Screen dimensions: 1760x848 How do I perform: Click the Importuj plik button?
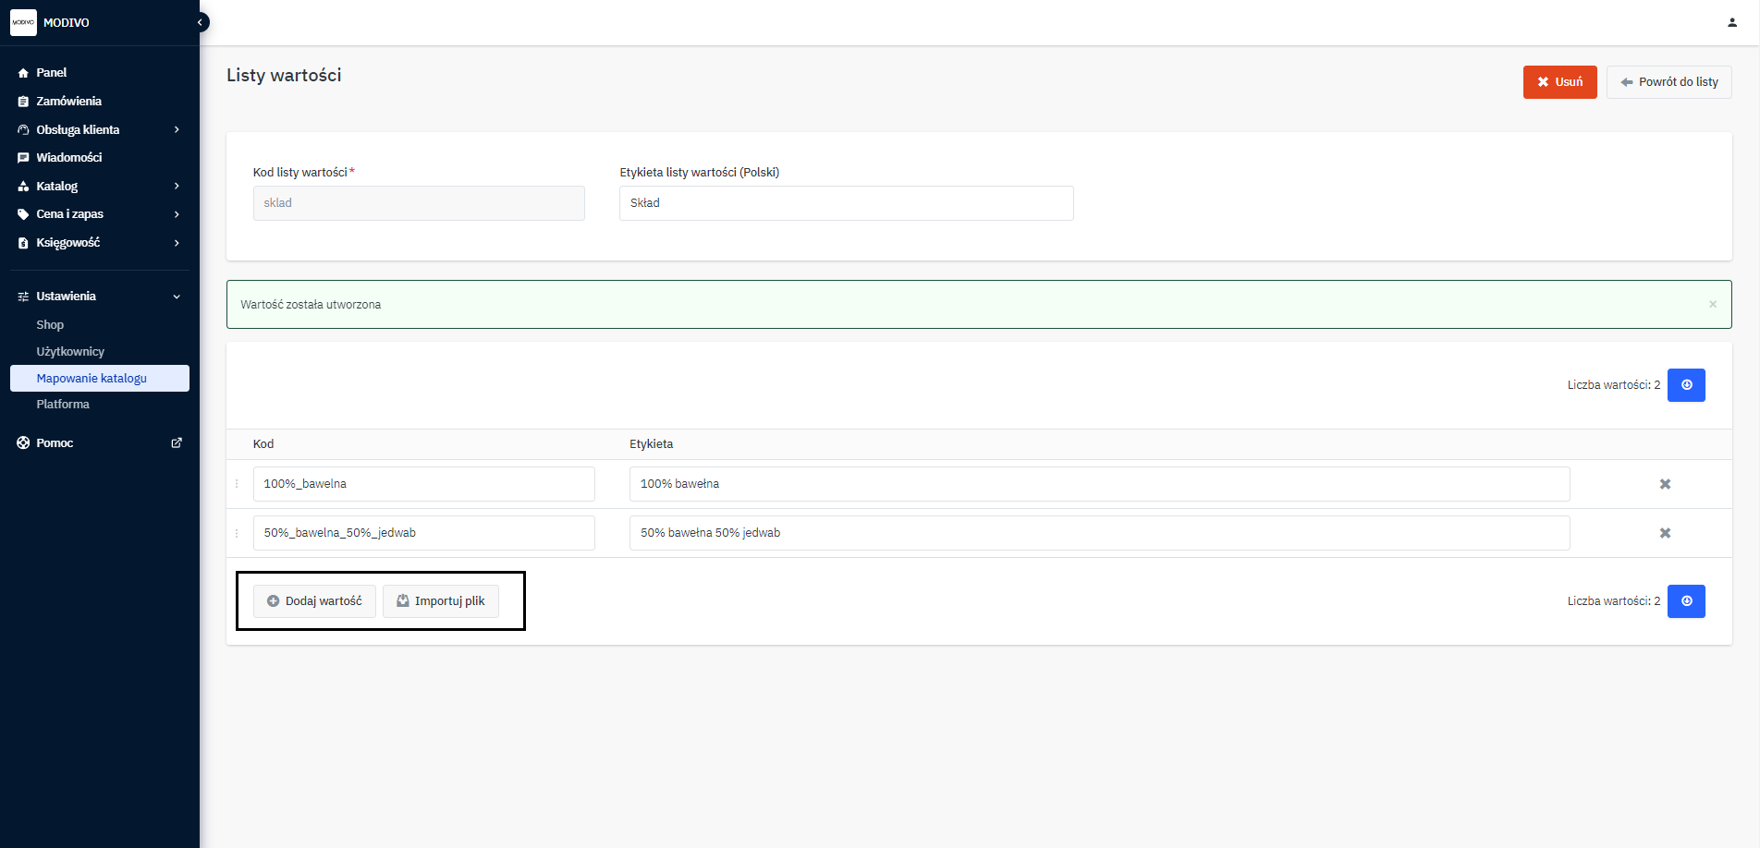440,601
